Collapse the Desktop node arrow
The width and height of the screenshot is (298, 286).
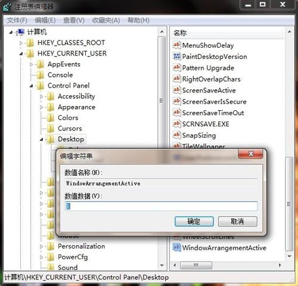point(42,139)
